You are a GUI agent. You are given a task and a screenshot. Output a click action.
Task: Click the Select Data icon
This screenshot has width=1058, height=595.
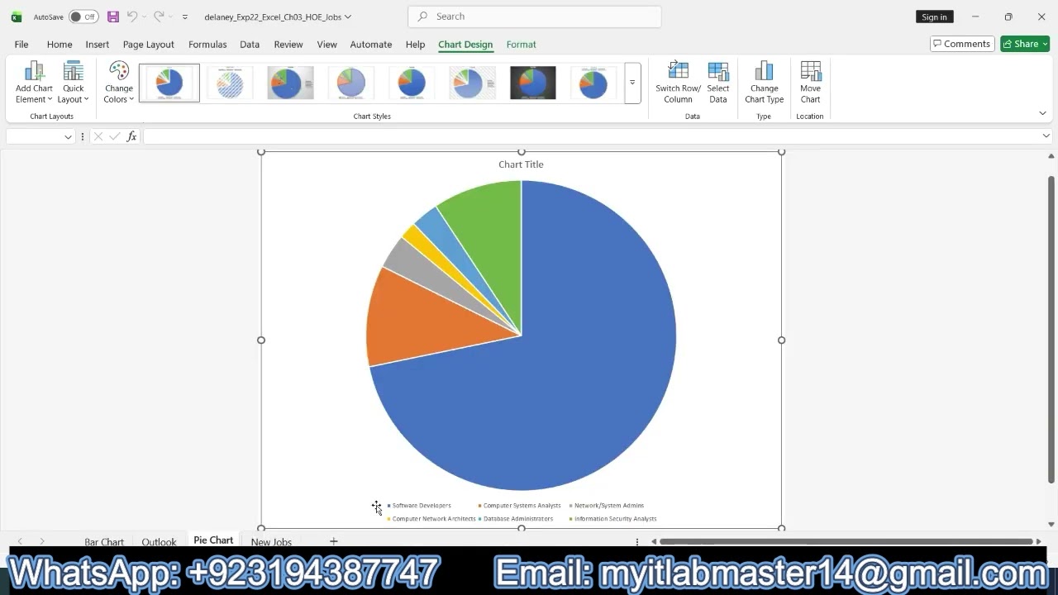(718, 83)
